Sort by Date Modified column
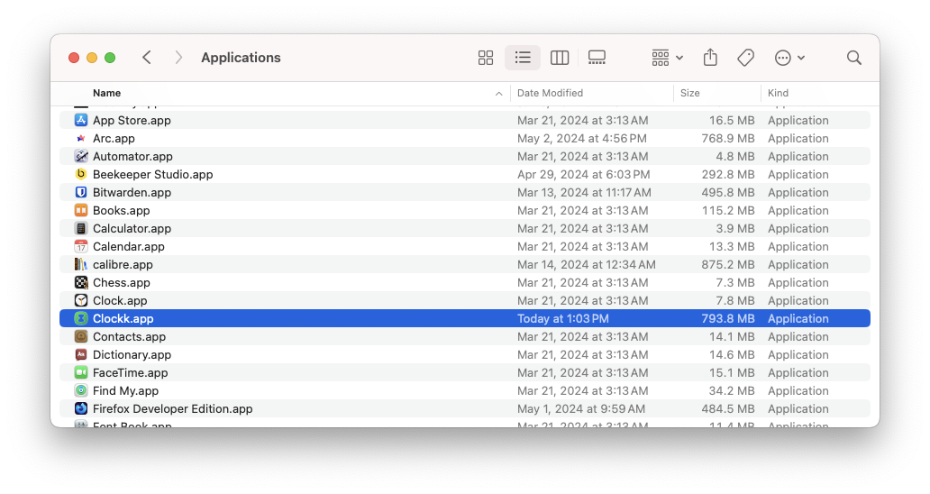This screenshot has width=930, height=494. pyautogui.click(x=550, y=93)
